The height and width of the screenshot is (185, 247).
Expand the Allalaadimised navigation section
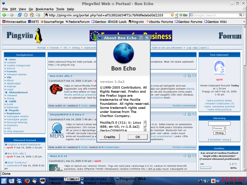point(6,92)
